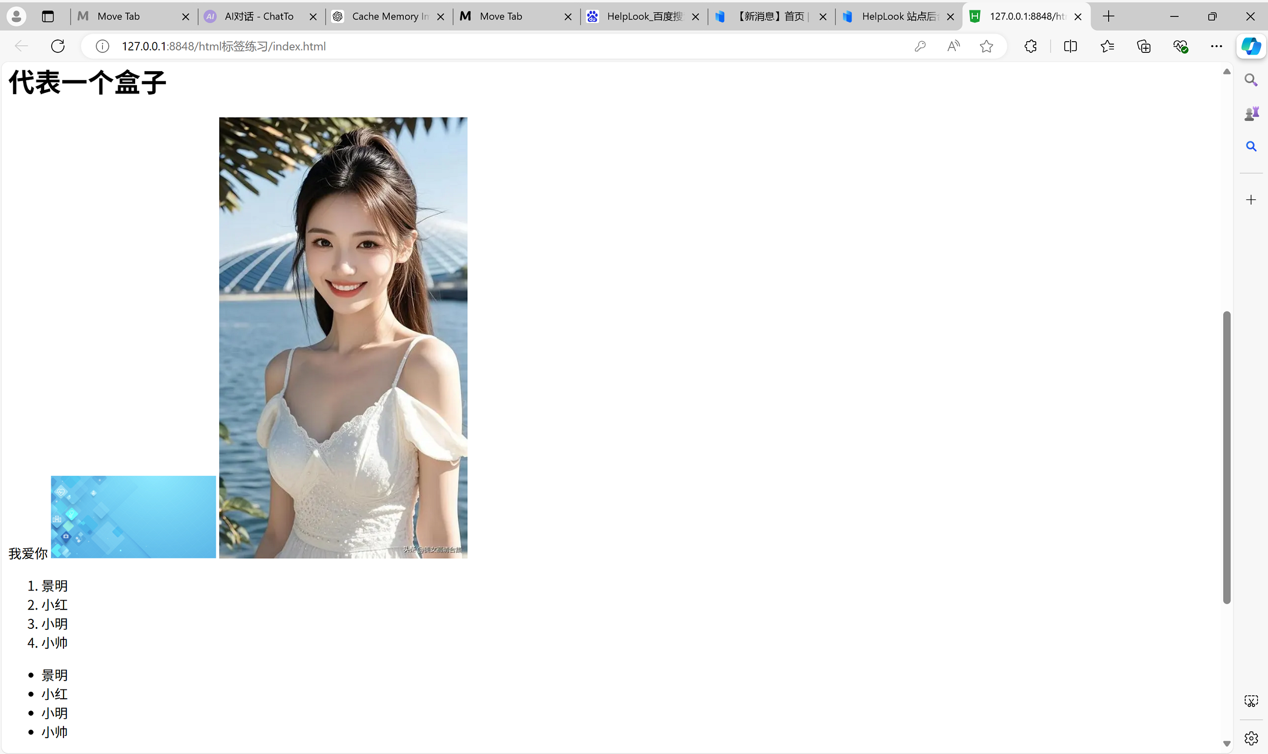Switch to the AI对话 ChatTo tab

click(259, 16)
